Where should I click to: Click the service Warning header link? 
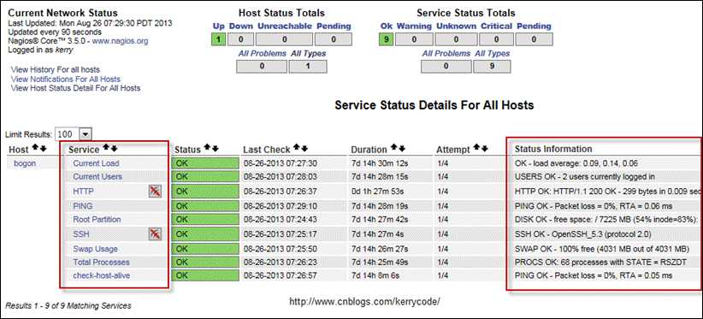[x=414, y=26]
